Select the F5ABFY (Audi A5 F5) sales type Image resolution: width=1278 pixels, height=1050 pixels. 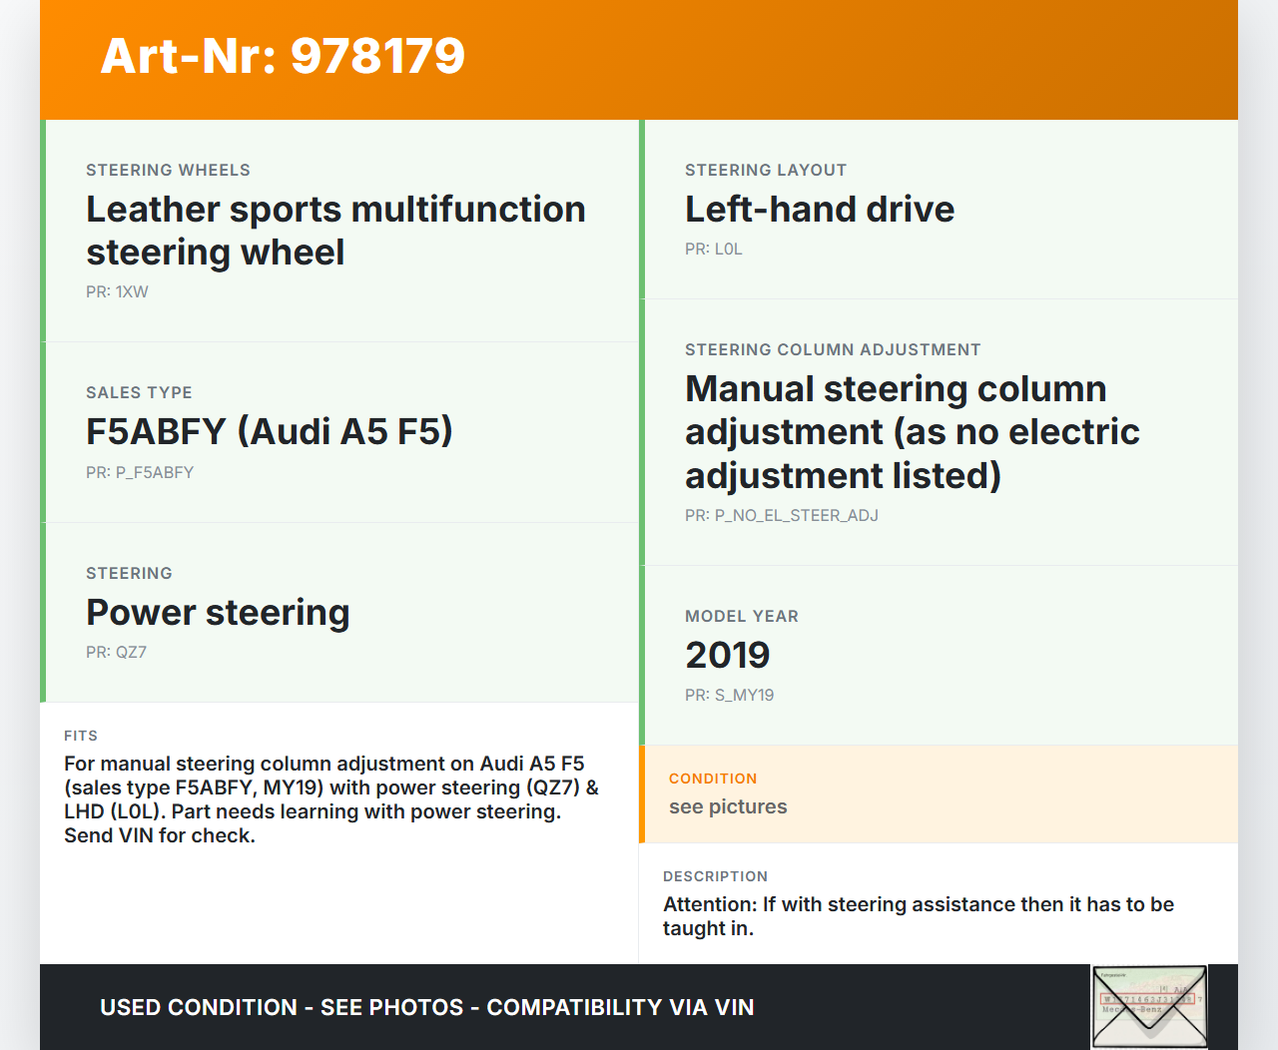[270, 432]
